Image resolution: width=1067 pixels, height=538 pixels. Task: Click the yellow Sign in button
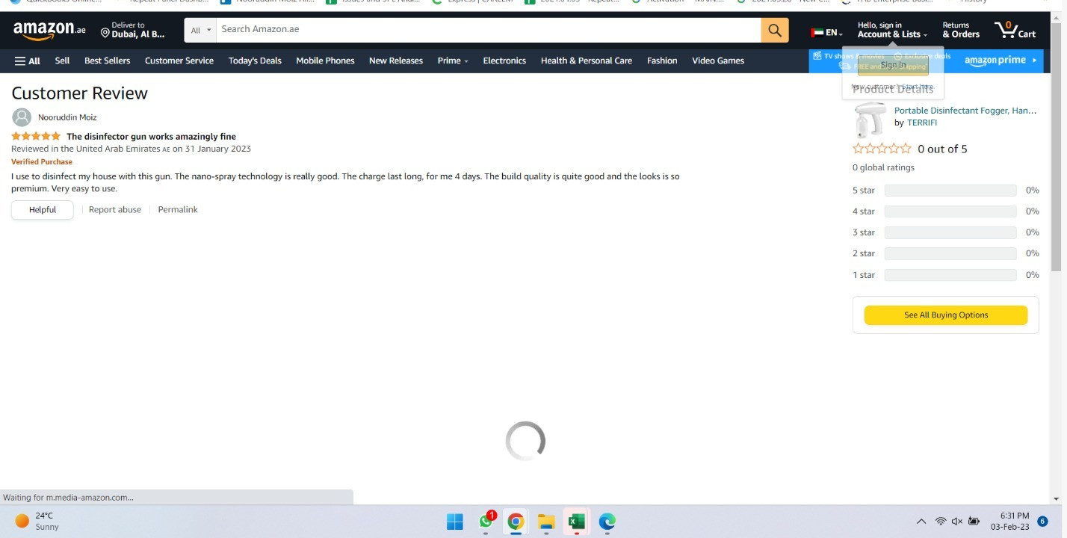[x=893, y=65]
